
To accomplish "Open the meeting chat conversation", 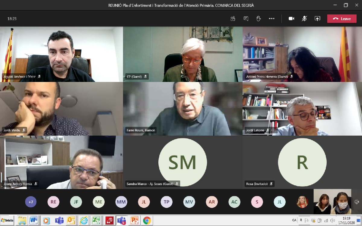I will (246, 19).
